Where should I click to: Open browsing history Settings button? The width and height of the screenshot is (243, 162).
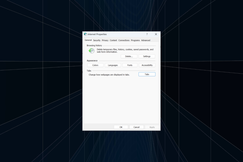click(x=147, y=56)
